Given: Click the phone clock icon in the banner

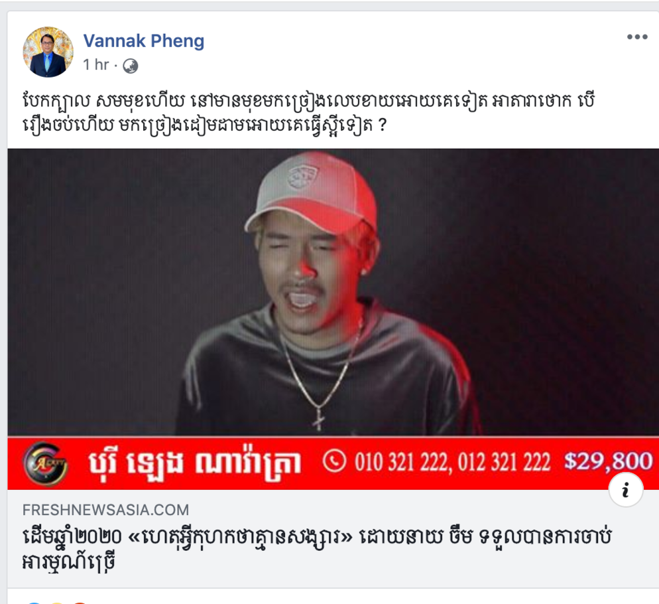Looking at the screenshot, I should point(334,461).
